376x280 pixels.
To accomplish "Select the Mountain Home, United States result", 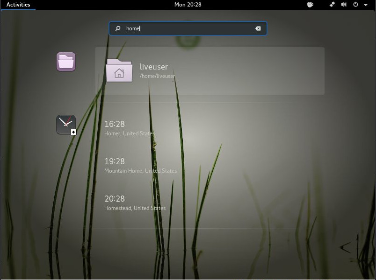I will click(140, 171).
